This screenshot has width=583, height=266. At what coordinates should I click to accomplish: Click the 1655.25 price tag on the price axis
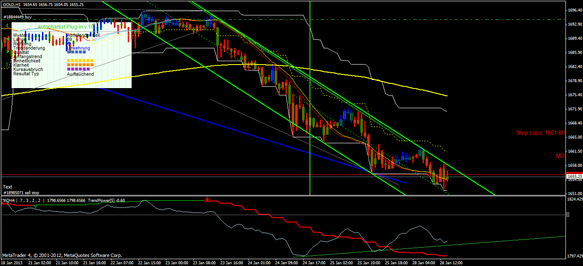(575, 176)
